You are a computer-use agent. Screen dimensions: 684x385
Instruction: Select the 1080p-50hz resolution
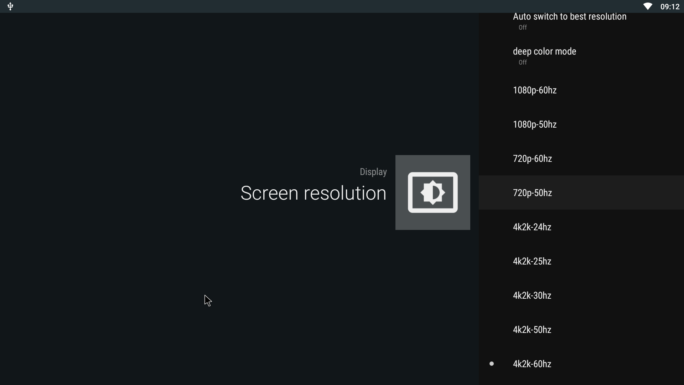coord(581,124)
